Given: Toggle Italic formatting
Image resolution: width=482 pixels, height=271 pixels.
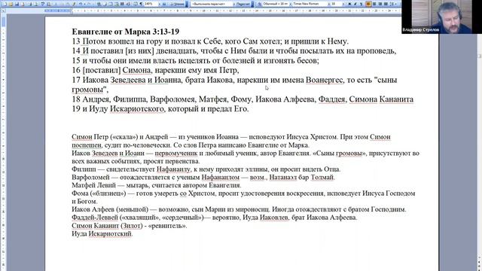Looking at the screenshot, I should tap(355, 4).
